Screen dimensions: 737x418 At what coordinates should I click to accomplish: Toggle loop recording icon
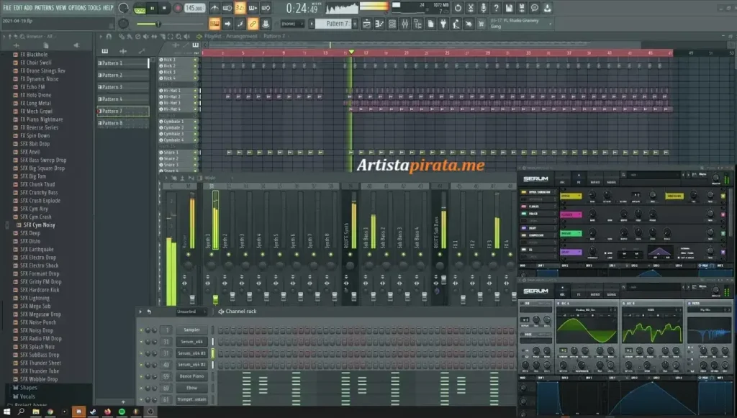pyautogui.click(x=266, y=7)
